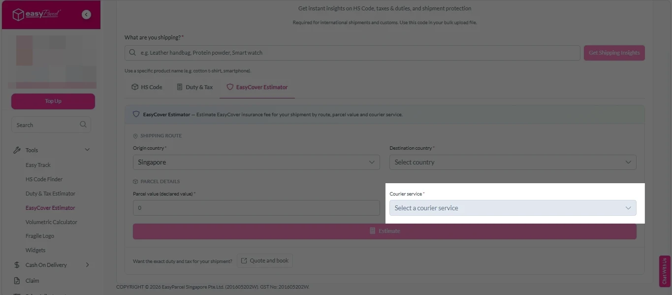This screenshot has height=295, width=672.
Task: Open the Destination country dropdown
Action: click(512, 162)
